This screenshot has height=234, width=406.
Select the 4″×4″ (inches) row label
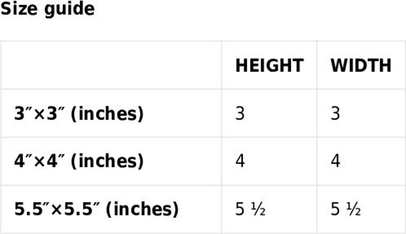(79, 161)
